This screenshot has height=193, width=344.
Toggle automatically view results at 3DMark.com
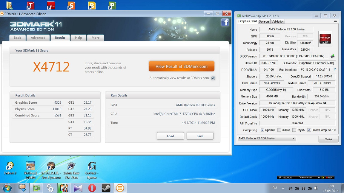[x=213, y=78]
